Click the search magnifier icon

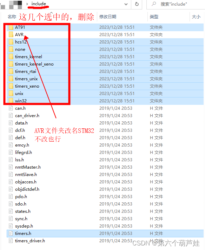(x=154, y=4)
